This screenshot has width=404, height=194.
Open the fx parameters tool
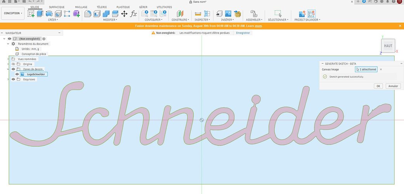coord(134,14)
